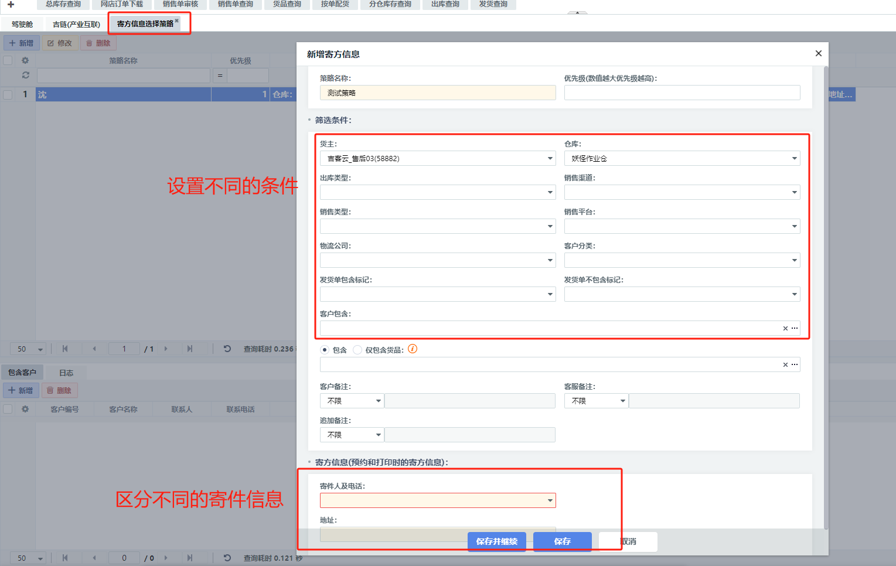Image resolution: width=896 pixels, height=566 pixels.
Task: Open the 客户包含 ellipsis picker
Action: point(795,329)
